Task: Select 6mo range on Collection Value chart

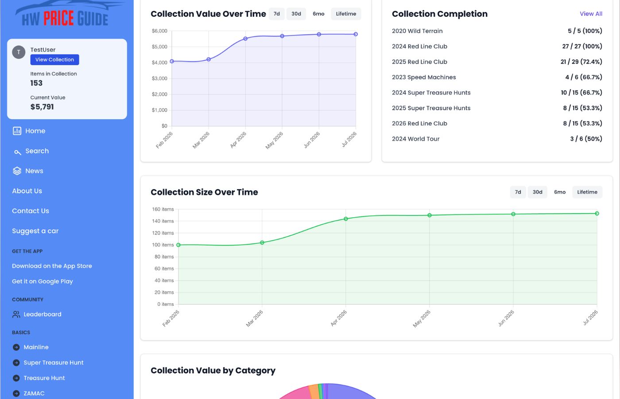Action: 318,14
